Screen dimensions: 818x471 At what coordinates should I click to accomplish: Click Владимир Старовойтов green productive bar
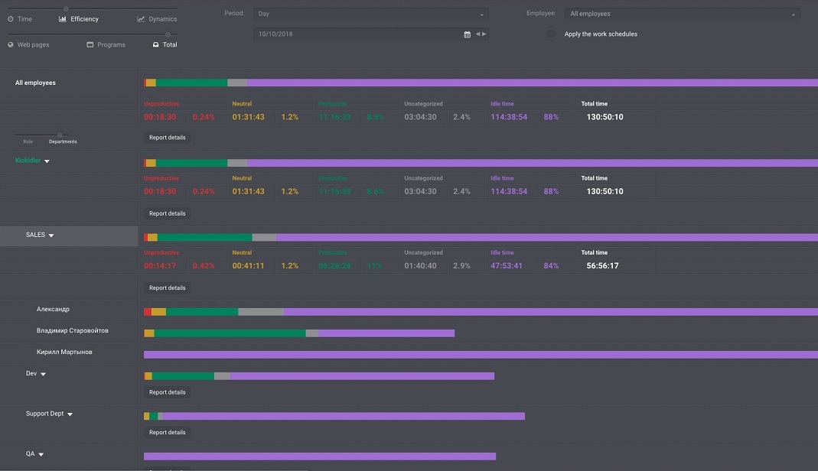pos(230,333)
